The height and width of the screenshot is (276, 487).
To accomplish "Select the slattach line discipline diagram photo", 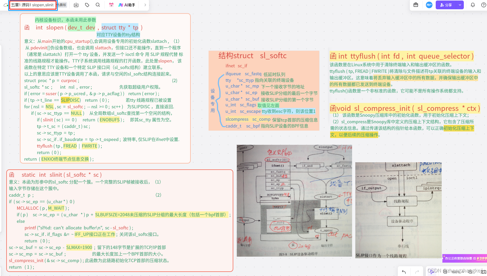I will pos(398,210).
